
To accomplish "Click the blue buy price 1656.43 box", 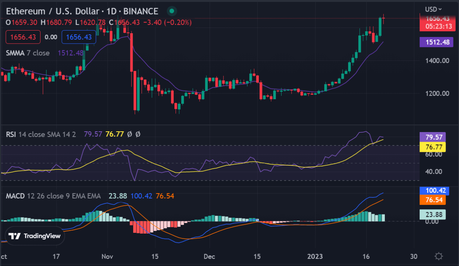I will [x=79, y=37].
